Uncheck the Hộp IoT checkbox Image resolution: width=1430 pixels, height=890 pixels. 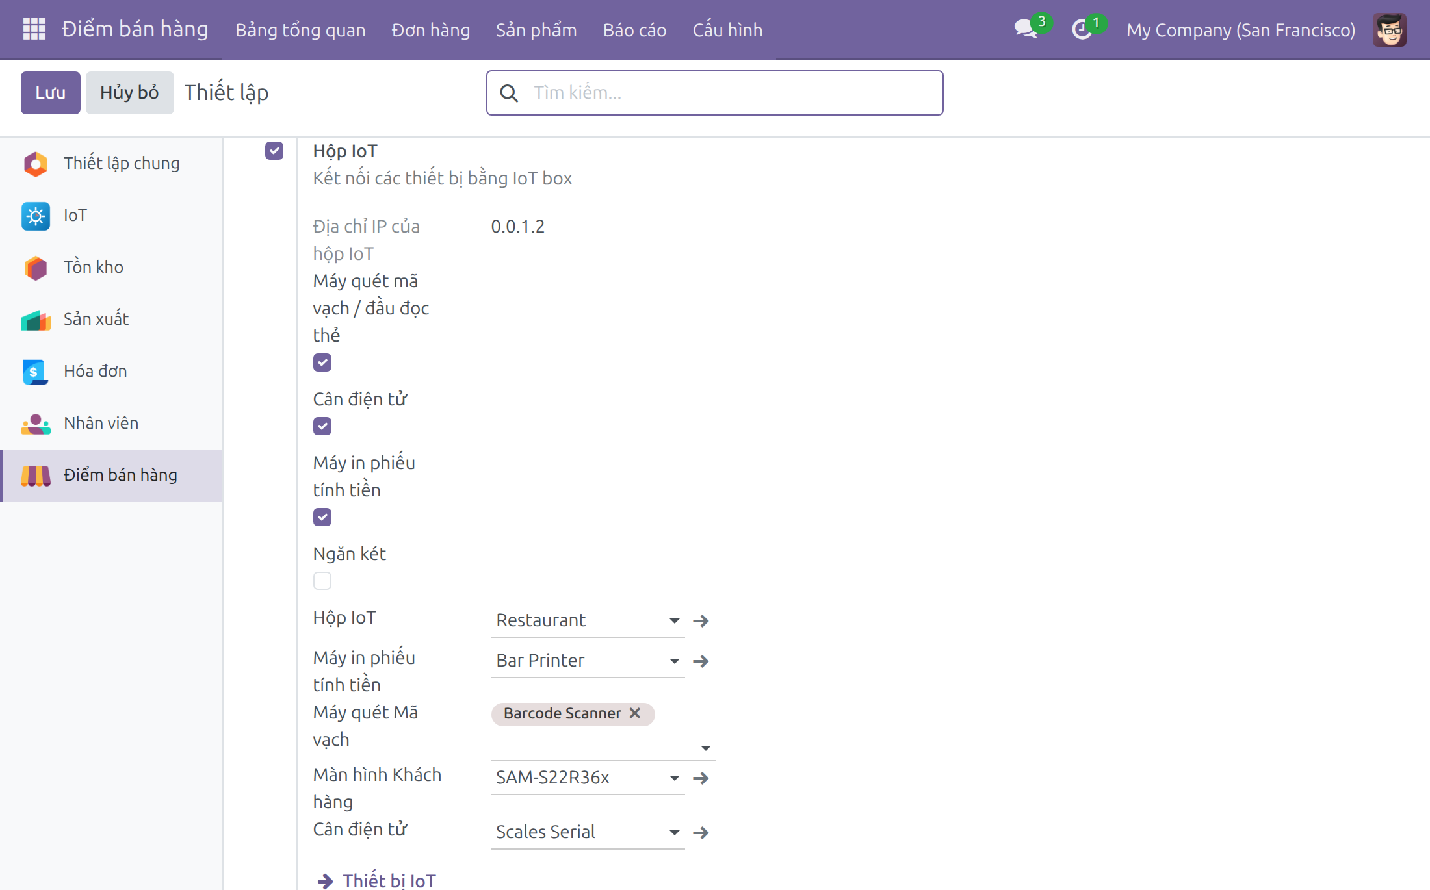[274, 151]
